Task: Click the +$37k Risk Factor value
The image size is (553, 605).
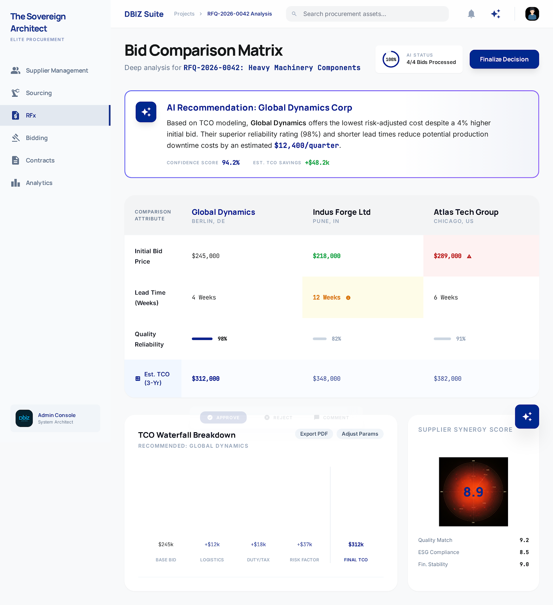Action: pyautogui.click(x=305, y=544)
